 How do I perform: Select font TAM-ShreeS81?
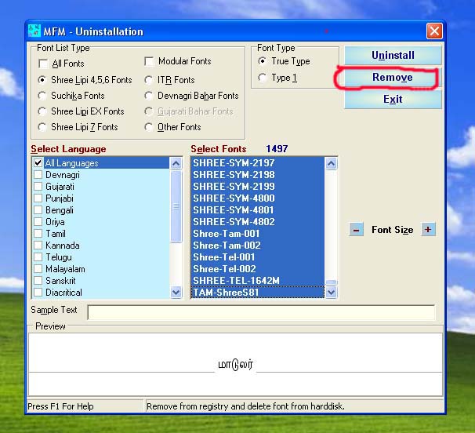(x=258, y=293)
